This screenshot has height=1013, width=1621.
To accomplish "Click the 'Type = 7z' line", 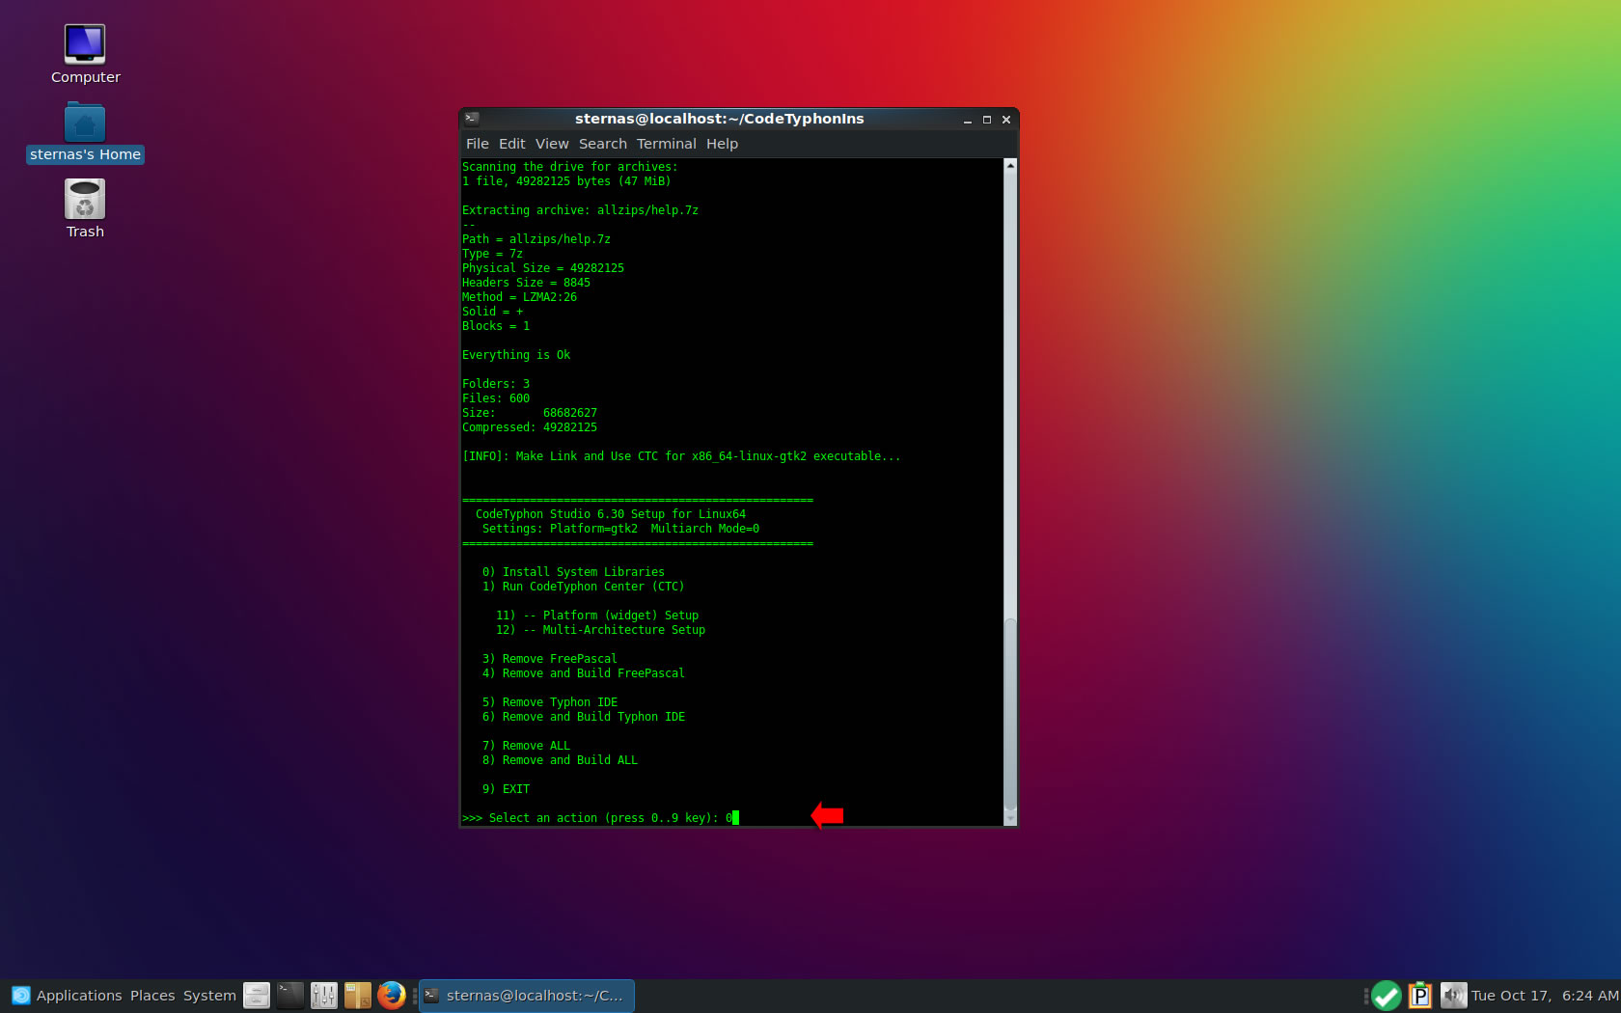I will (x=492, y=254).
